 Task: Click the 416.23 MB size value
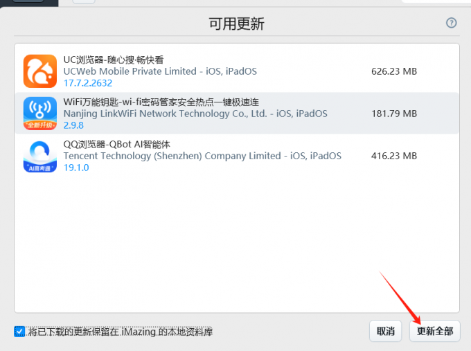click(394, 156)
